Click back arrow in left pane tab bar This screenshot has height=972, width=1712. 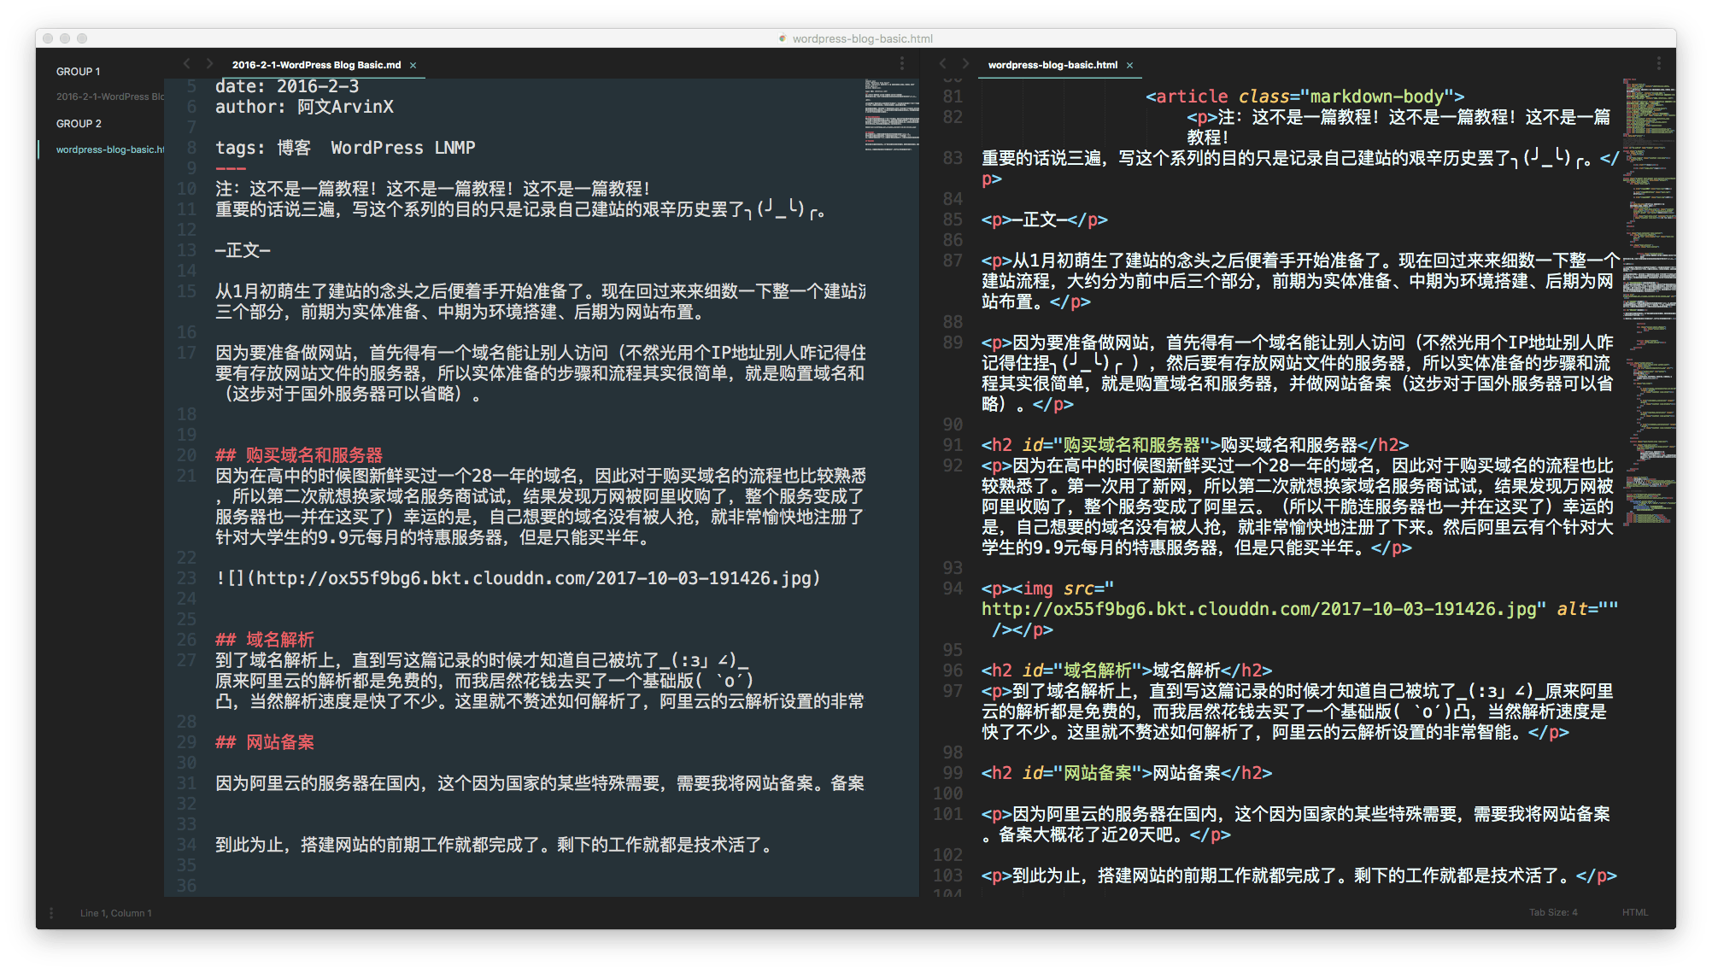[x=186, y=64]
